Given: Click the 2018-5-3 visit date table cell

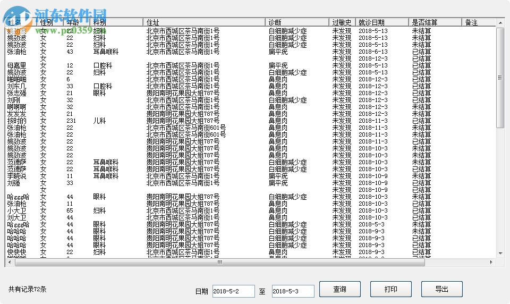Looking at the screenshot, I should tap(371, 224).
